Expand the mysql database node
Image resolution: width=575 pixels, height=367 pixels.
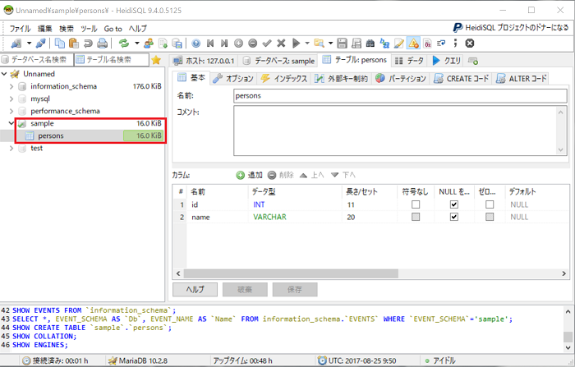point(11,99)
